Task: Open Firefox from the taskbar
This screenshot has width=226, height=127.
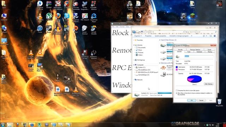Action: click(17, 125)
